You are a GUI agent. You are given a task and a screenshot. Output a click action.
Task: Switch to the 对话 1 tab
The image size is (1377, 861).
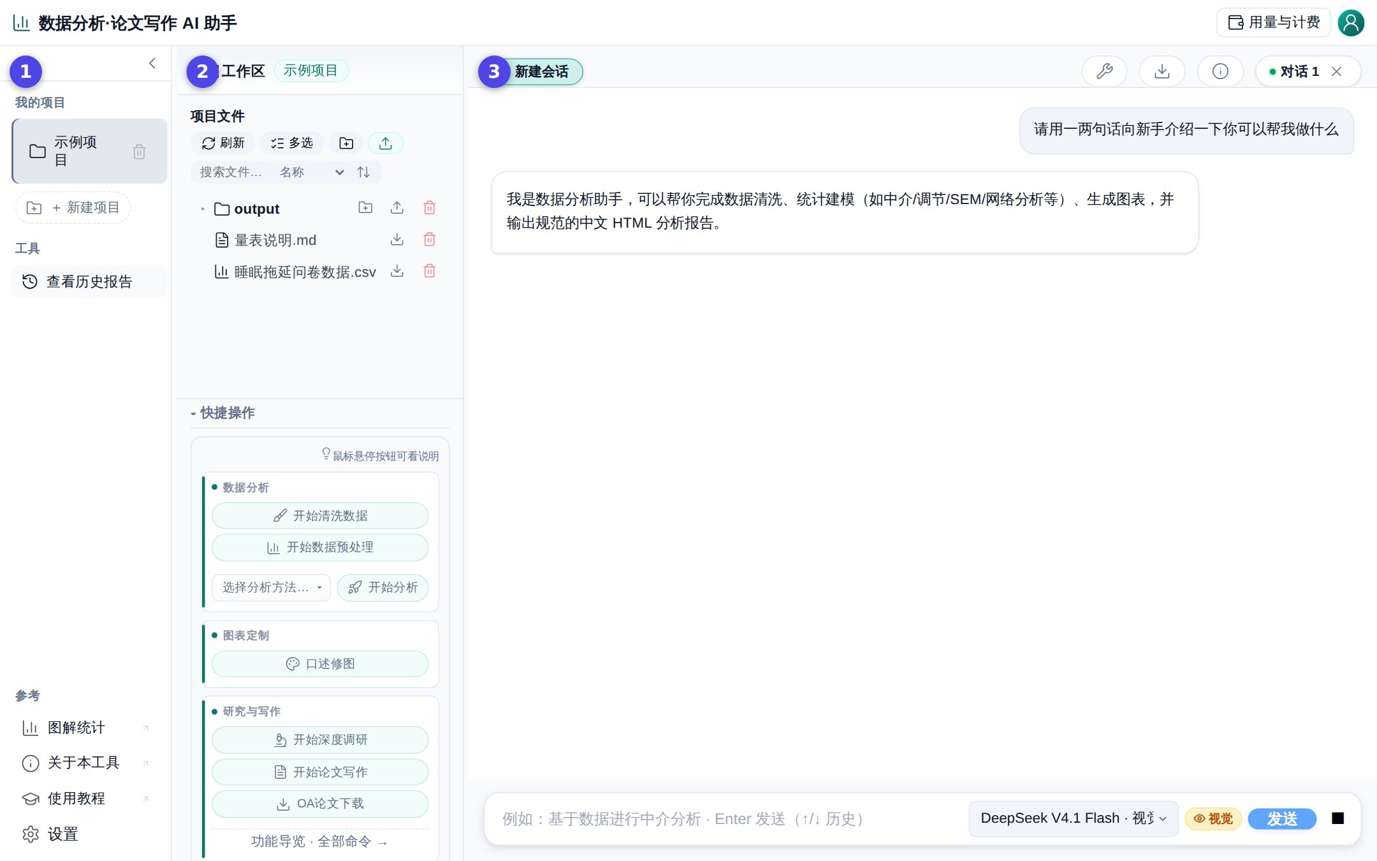click(x=1299, y=71)
